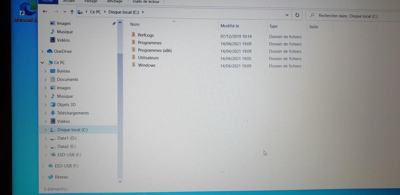Open the chevron after Disque local (C:) breadcrumb
The height and width of the screenshot is (195, 400).
pyautogui.click(x=143, y=12)
